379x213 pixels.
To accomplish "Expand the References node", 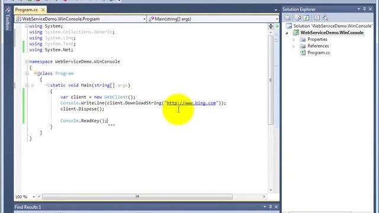I will coord(294,46).
